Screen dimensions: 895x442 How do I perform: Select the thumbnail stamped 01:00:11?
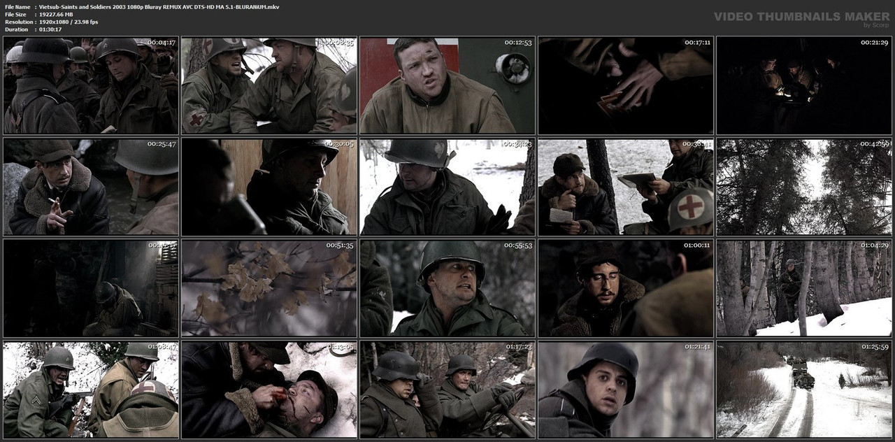click(x=626, y=288)
